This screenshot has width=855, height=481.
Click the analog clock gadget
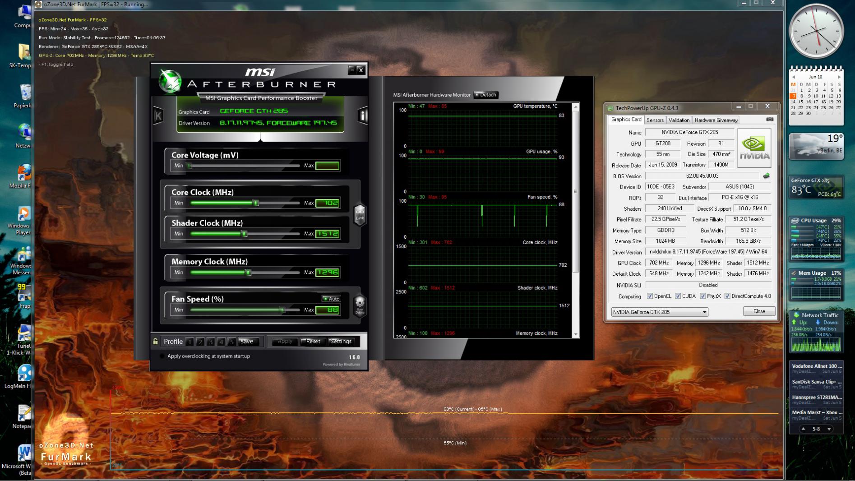(816, 31)
